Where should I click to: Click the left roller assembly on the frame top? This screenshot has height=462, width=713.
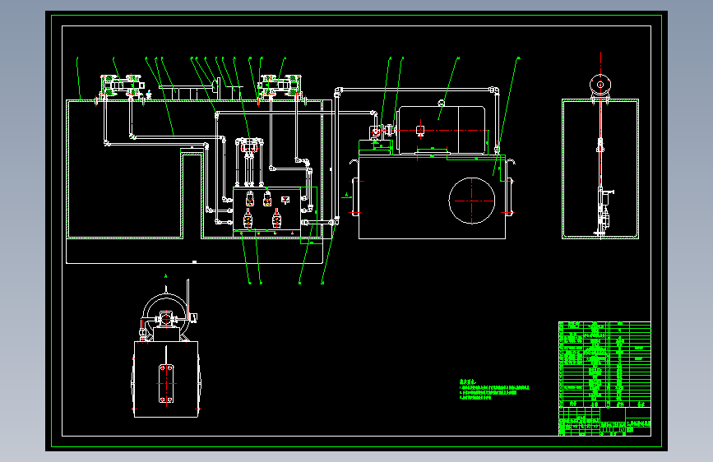(122, 86)
